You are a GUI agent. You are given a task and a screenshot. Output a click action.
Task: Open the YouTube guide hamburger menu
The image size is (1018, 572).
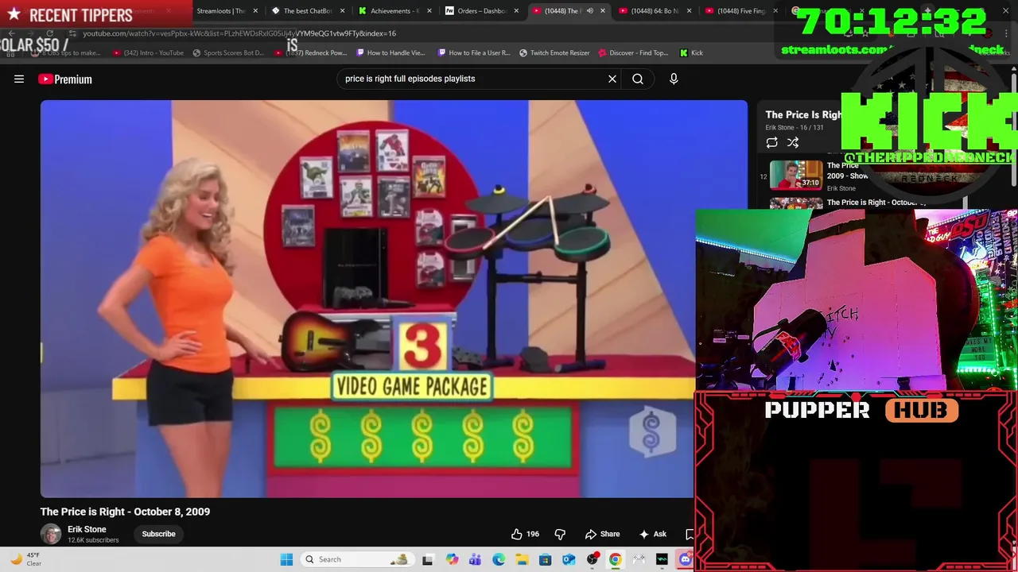[19, 79]
